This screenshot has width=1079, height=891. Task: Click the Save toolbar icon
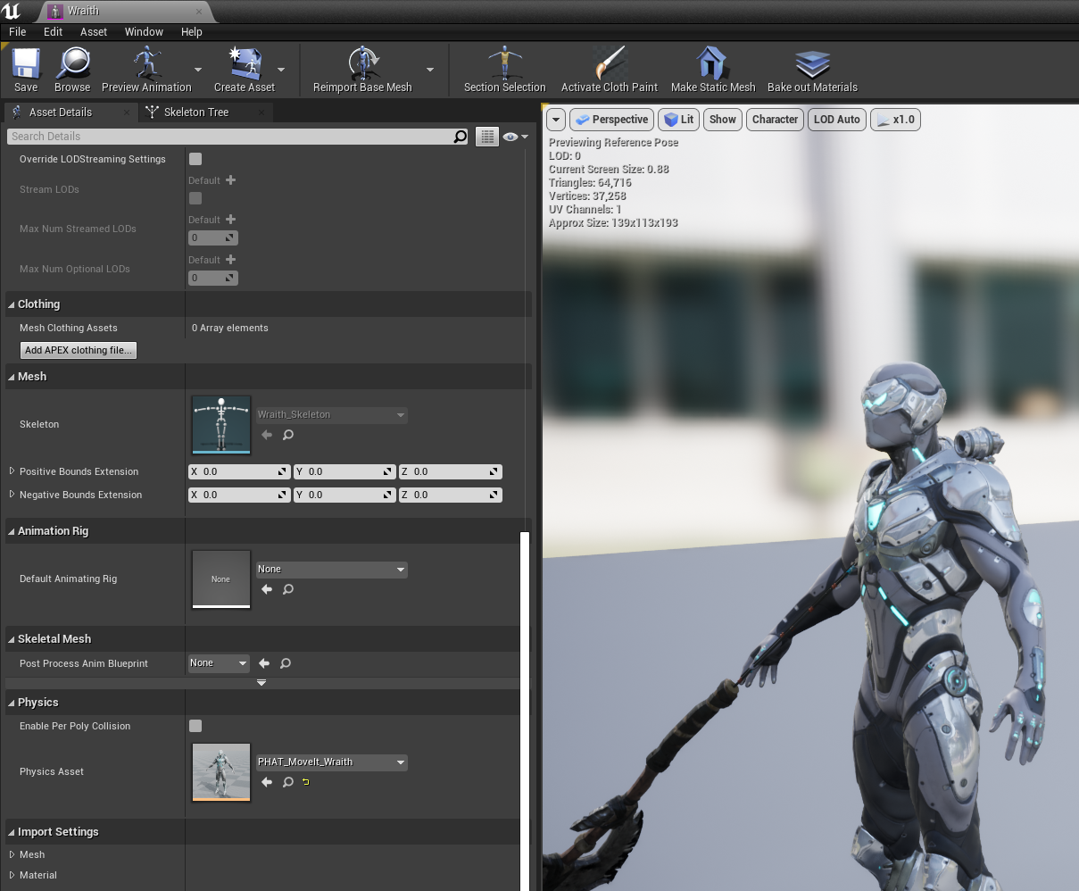click(26, 63)
